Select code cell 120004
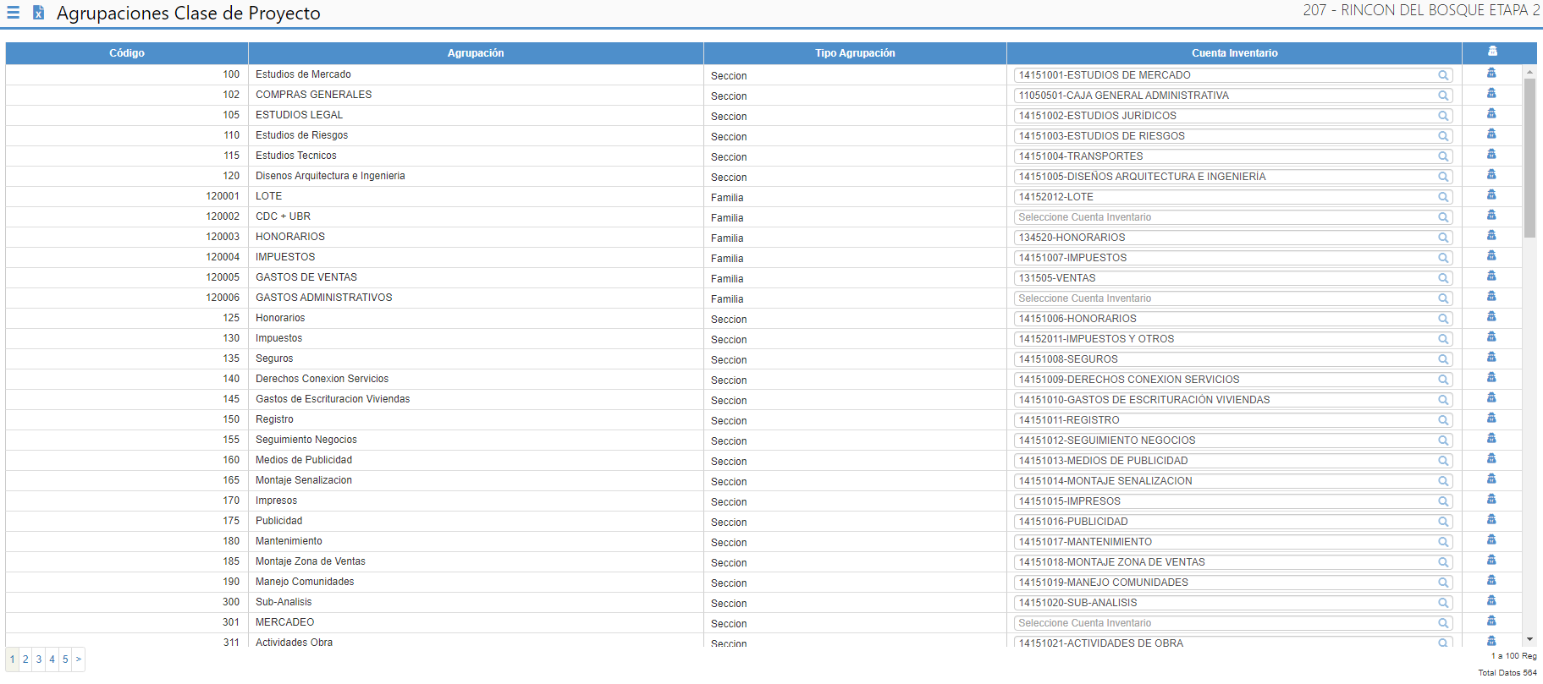The height and width of the screenshot is (684, 1543). pos(127,257)
